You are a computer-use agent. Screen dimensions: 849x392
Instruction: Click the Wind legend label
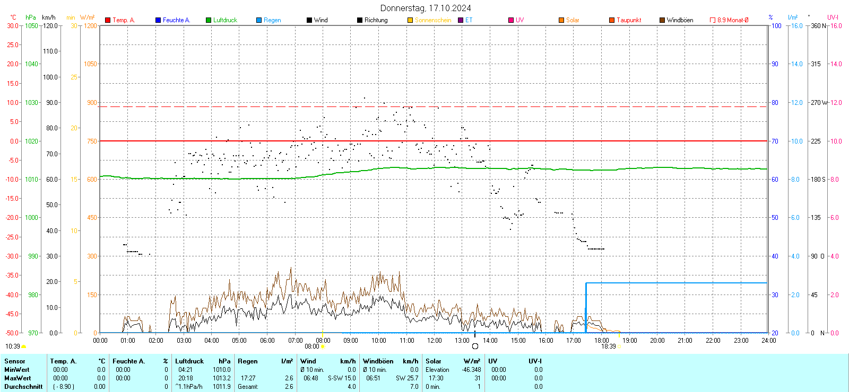pos(320,20)
